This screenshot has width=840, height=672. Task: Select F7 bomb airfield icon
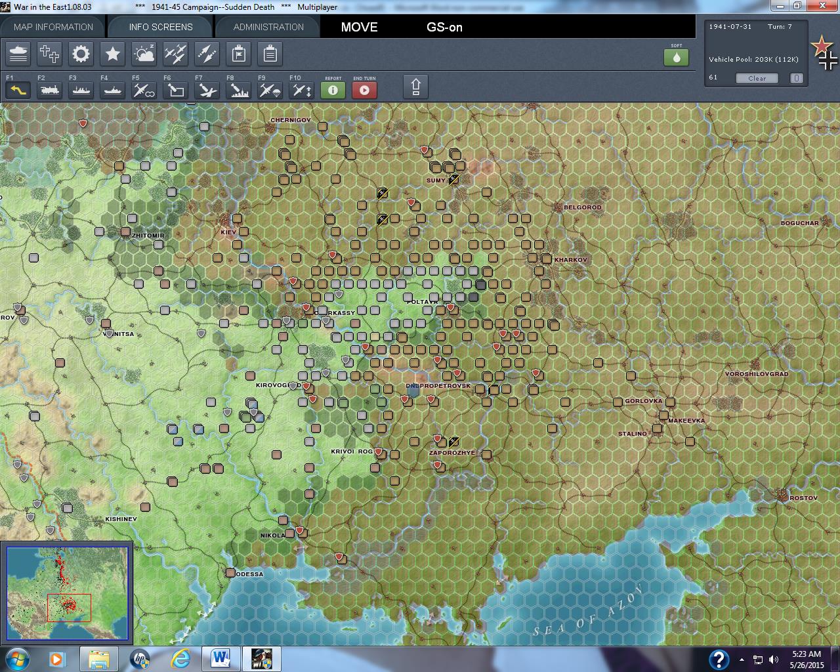(x=207, y=90)
